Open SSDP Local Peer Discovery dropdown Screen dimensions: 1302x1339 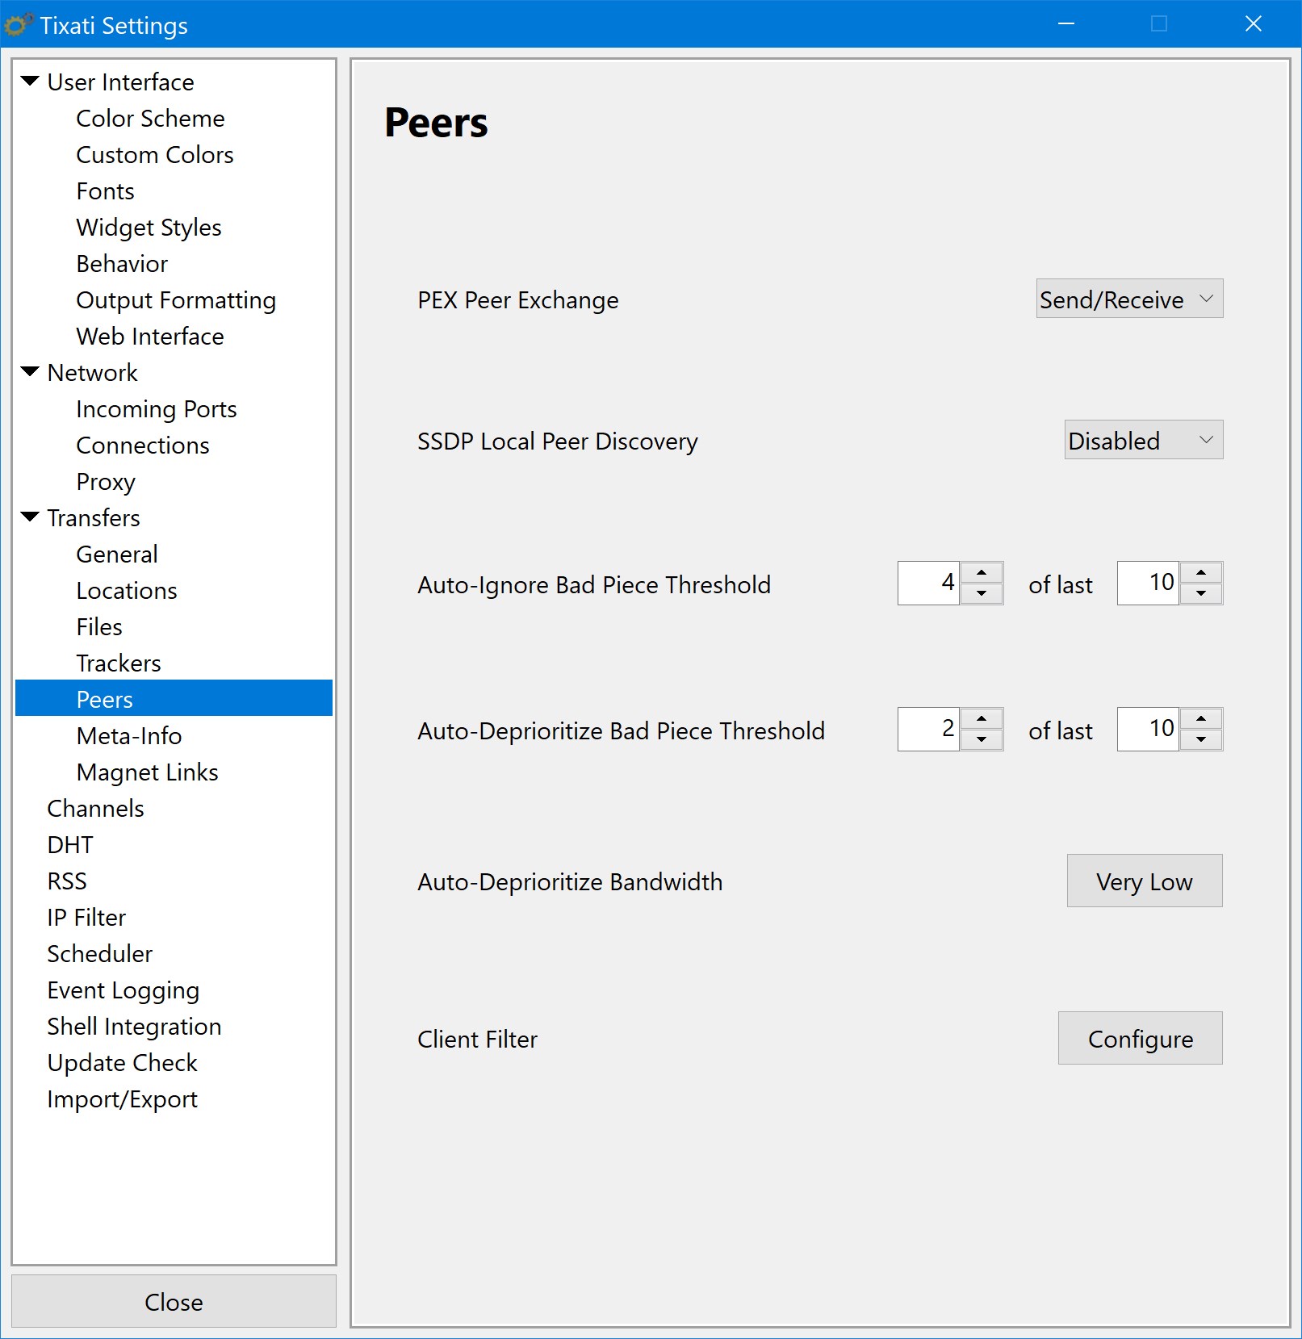(x=1144, y=440)
